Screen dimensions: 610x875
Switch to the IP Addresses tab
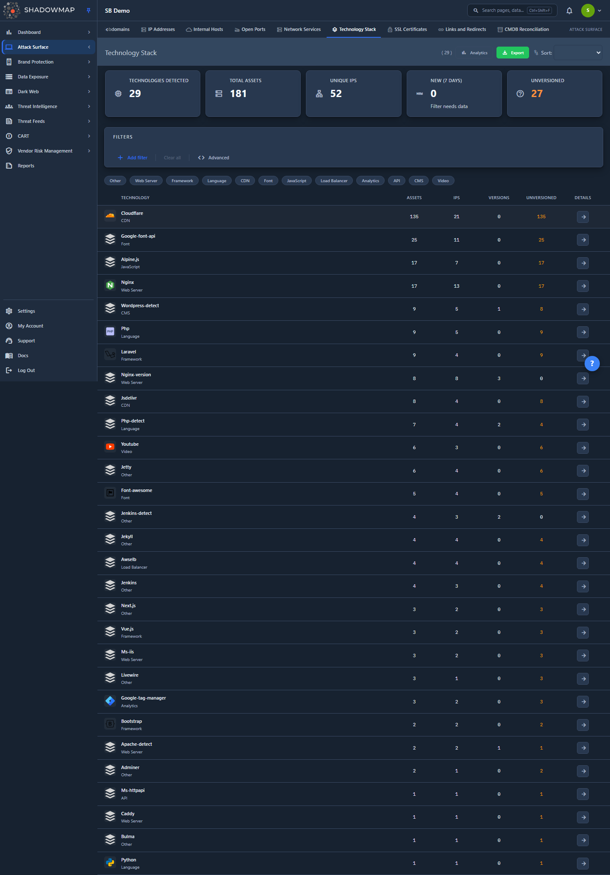click(158, 30)
